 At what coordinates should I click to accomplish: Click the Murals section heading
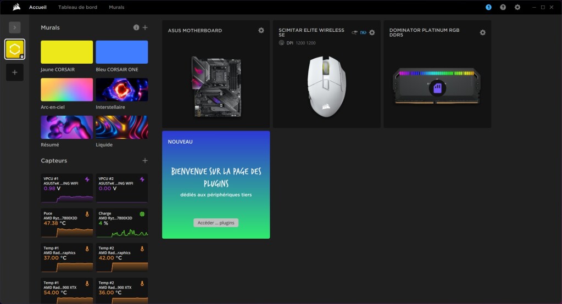tap(50, 27)
